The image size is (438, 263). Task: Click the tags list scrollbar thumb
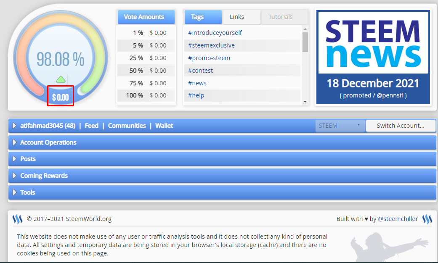305,42
